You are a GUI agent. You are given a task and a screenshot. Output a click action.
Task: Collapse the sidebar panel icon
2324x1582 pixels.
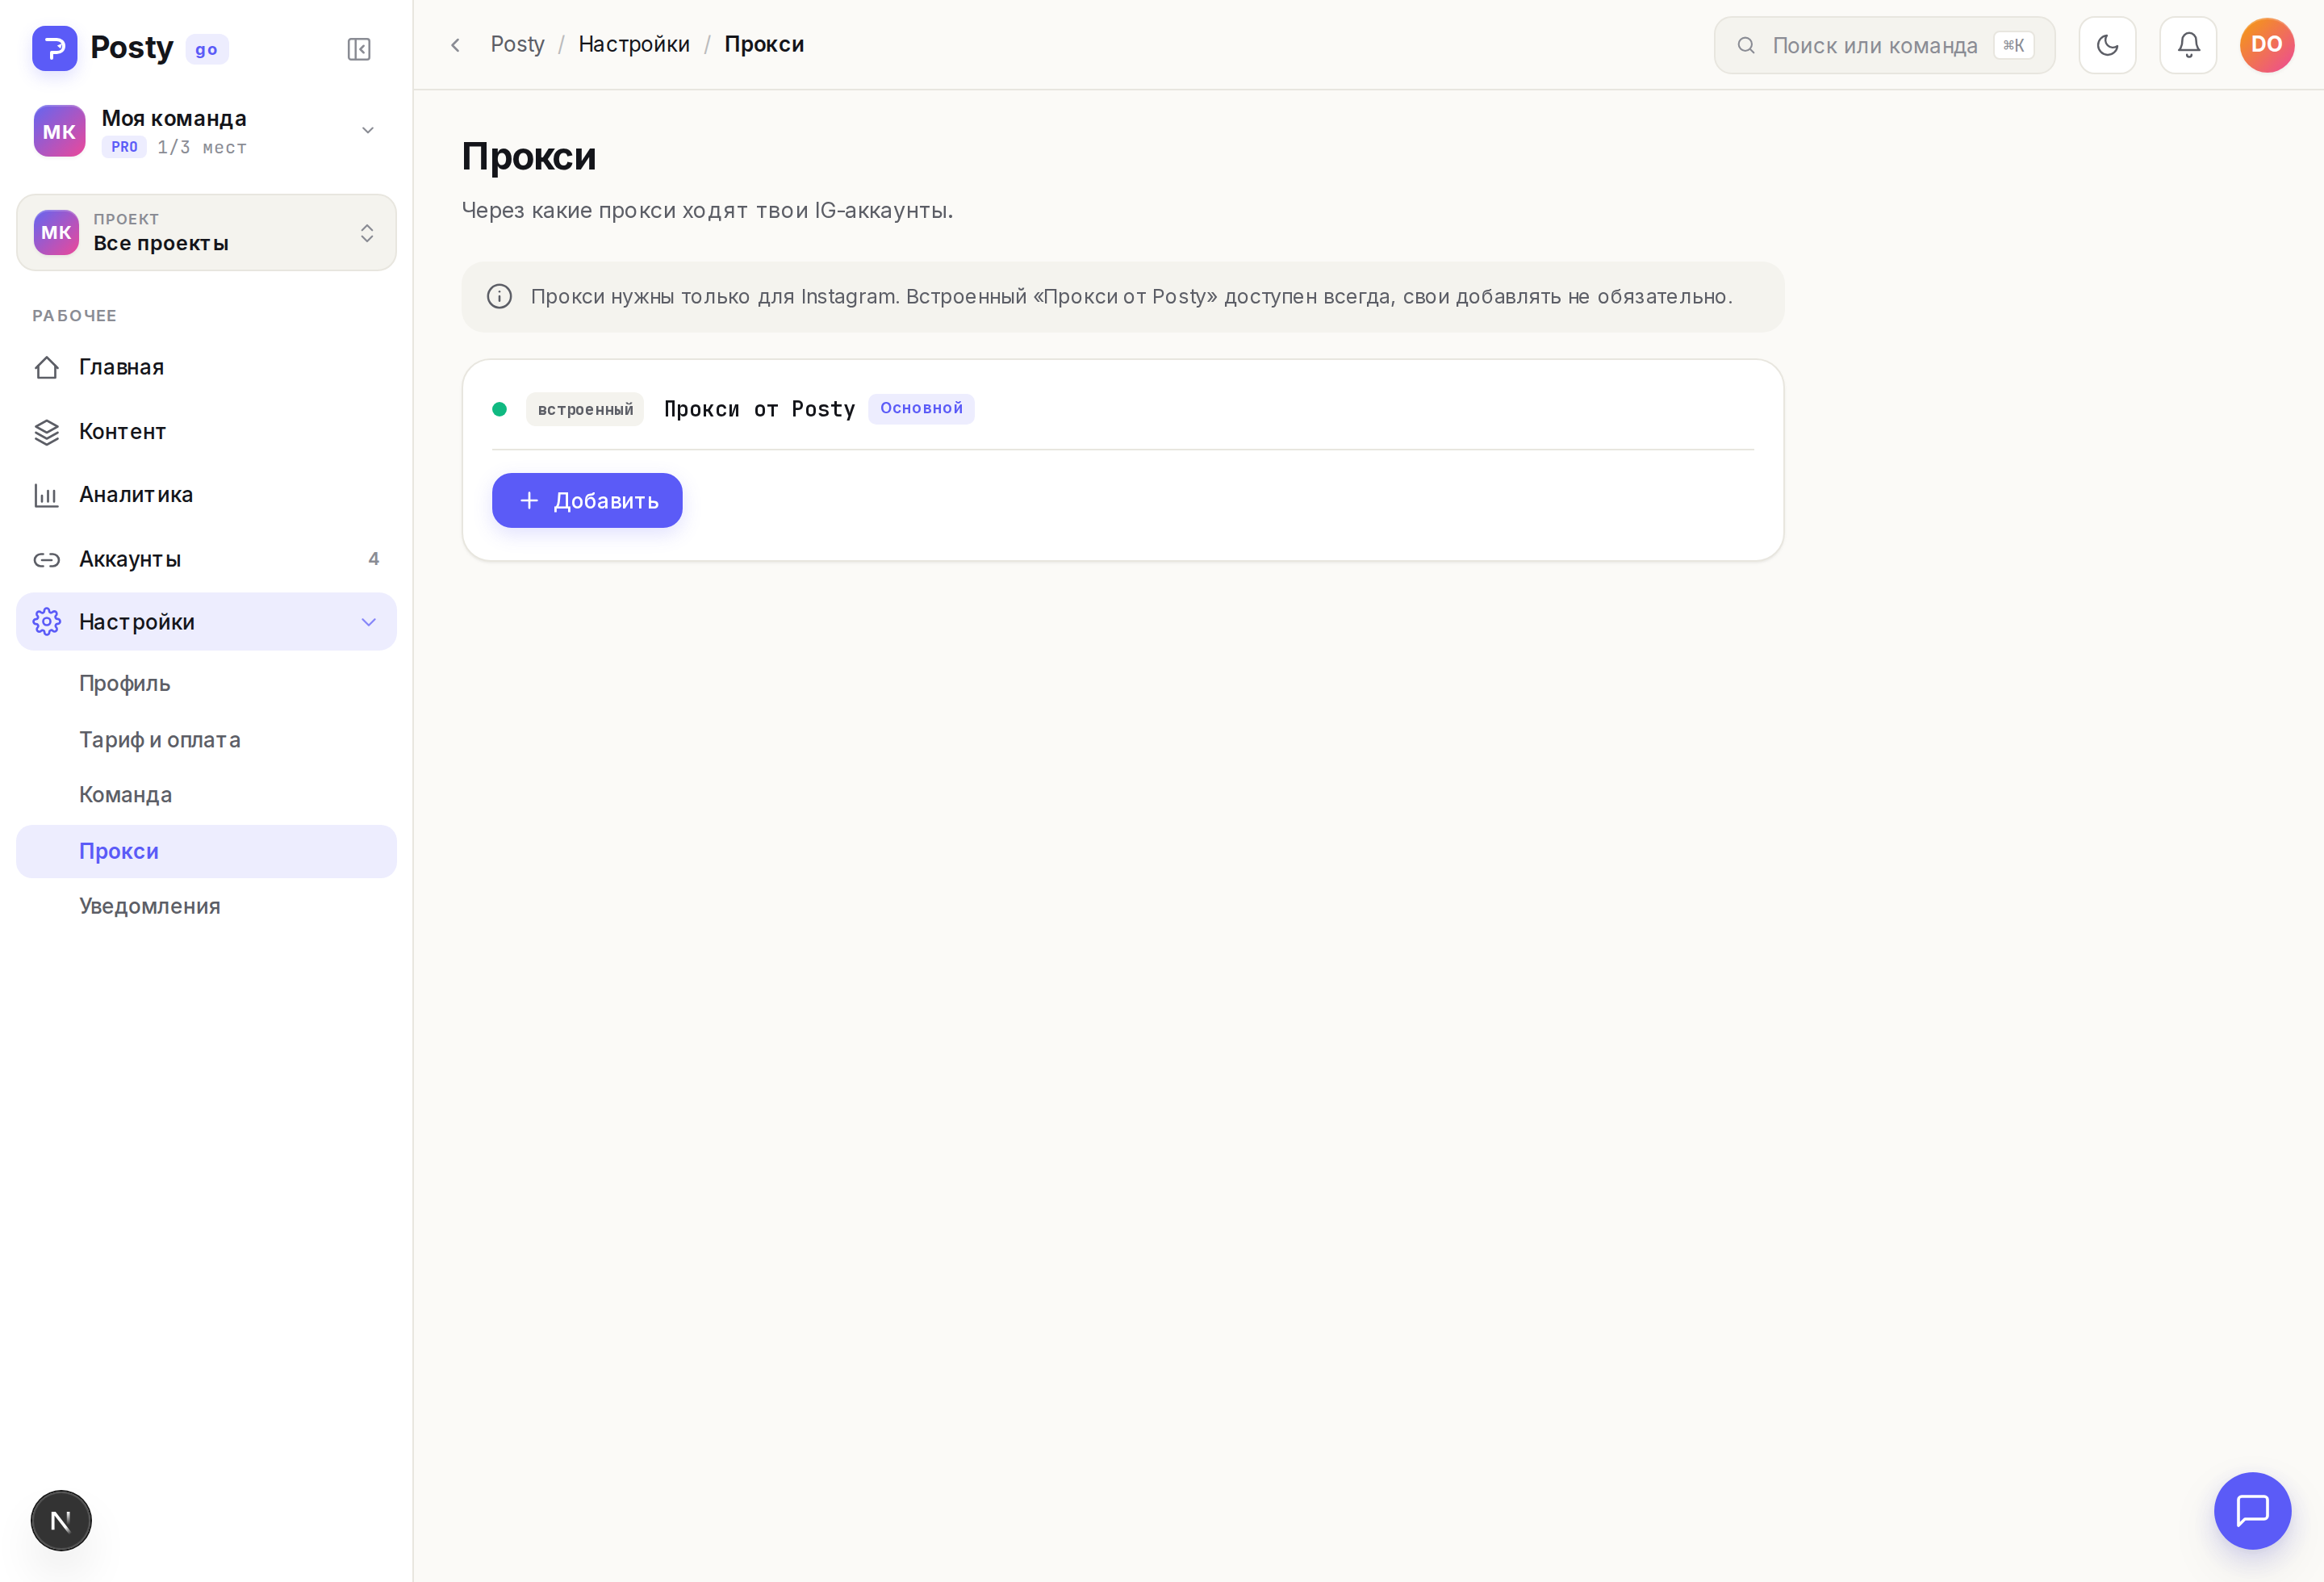pyautogui.click(x=359, y=49)
